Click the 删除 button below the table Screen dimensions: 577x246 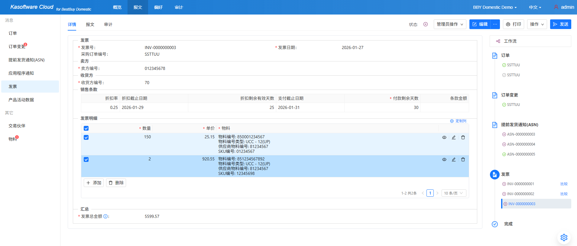pos(116,183)
